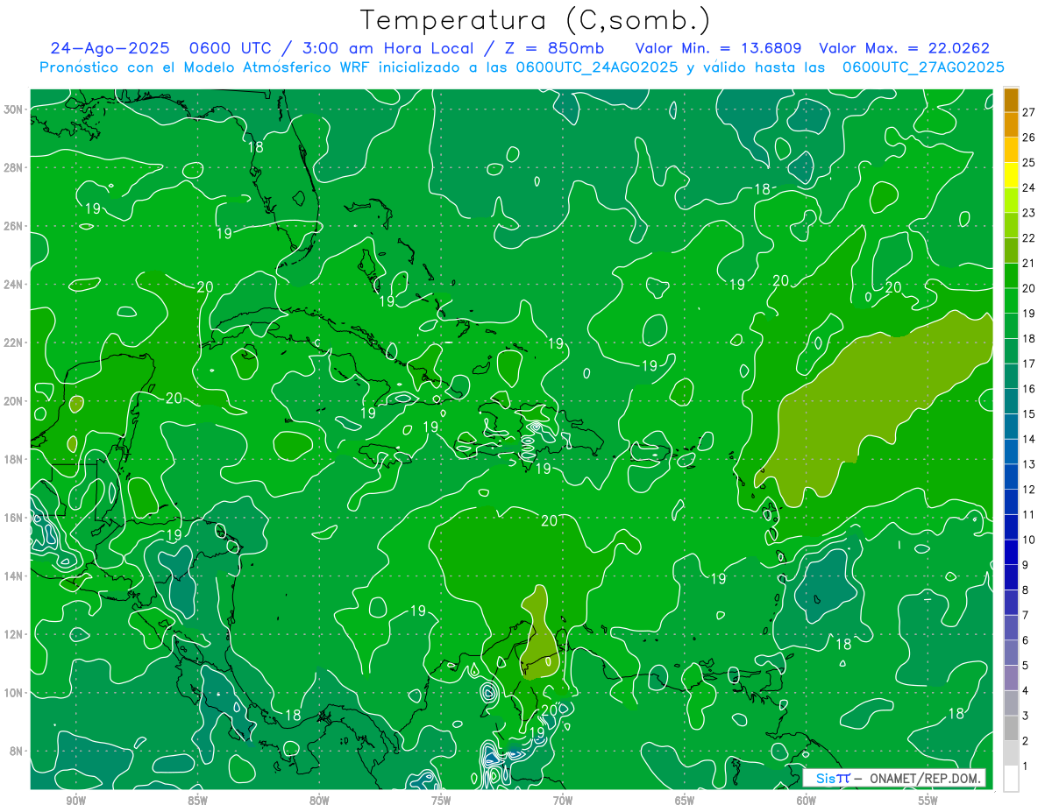Click the 18N latitude axis label

15,459
